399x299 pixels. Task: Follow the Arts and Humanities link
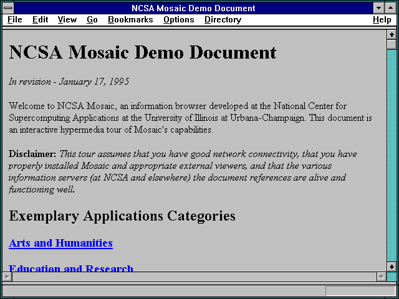[61, 243]
